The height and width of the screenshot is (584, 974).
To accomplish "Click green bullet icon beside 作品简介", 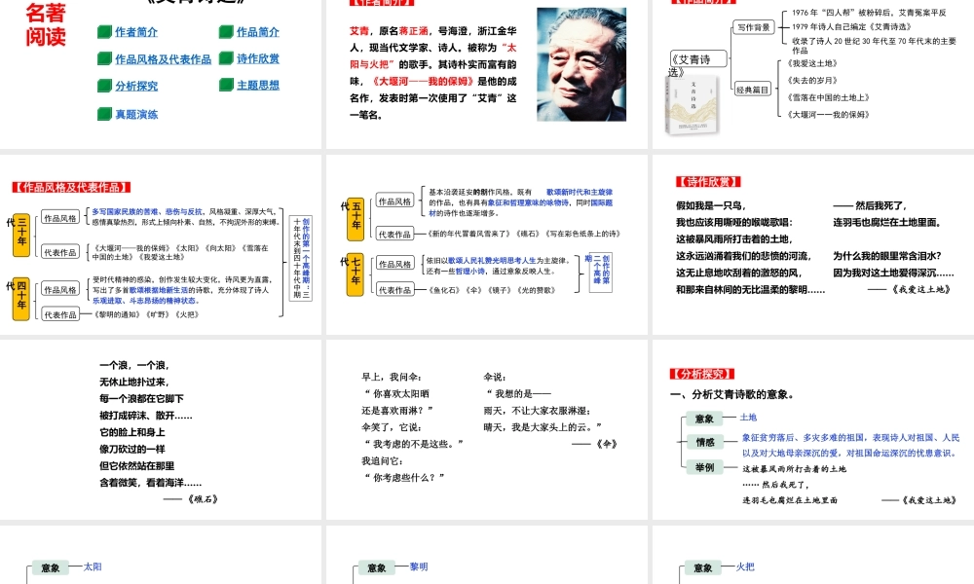I will tap(226, 32).
